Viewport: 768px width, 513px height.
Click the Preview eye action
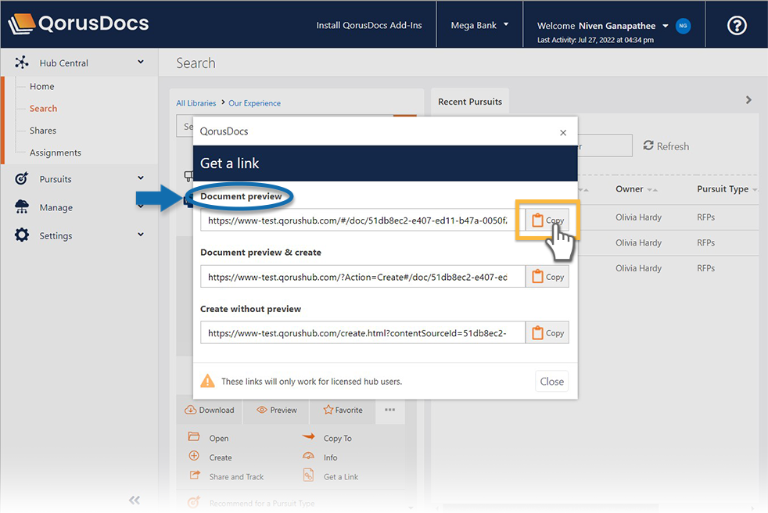tap(277, 410)
